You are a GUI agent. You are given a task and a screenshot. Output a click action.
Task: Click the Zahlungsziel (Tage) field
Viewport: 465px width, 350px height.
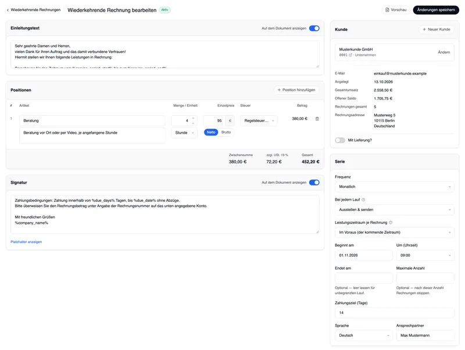(x=395, y=313)
